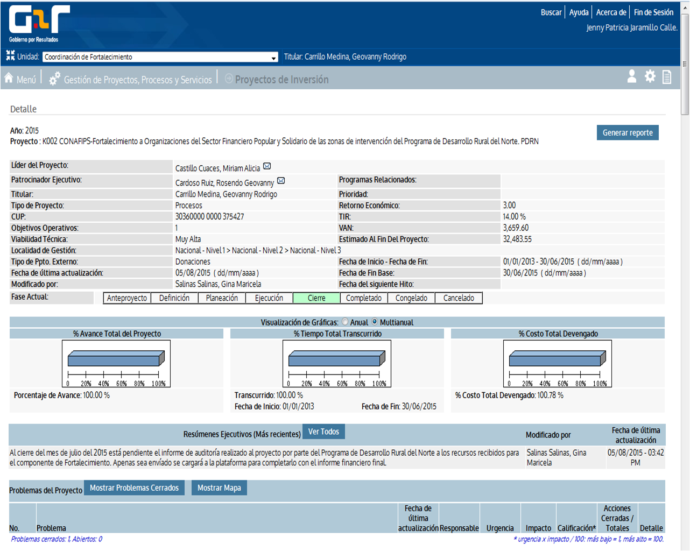Image resolution: width=690 pixels, height=551 pixels.
Task: Select the Multianual graph view radio button
Action: (375, 322)
